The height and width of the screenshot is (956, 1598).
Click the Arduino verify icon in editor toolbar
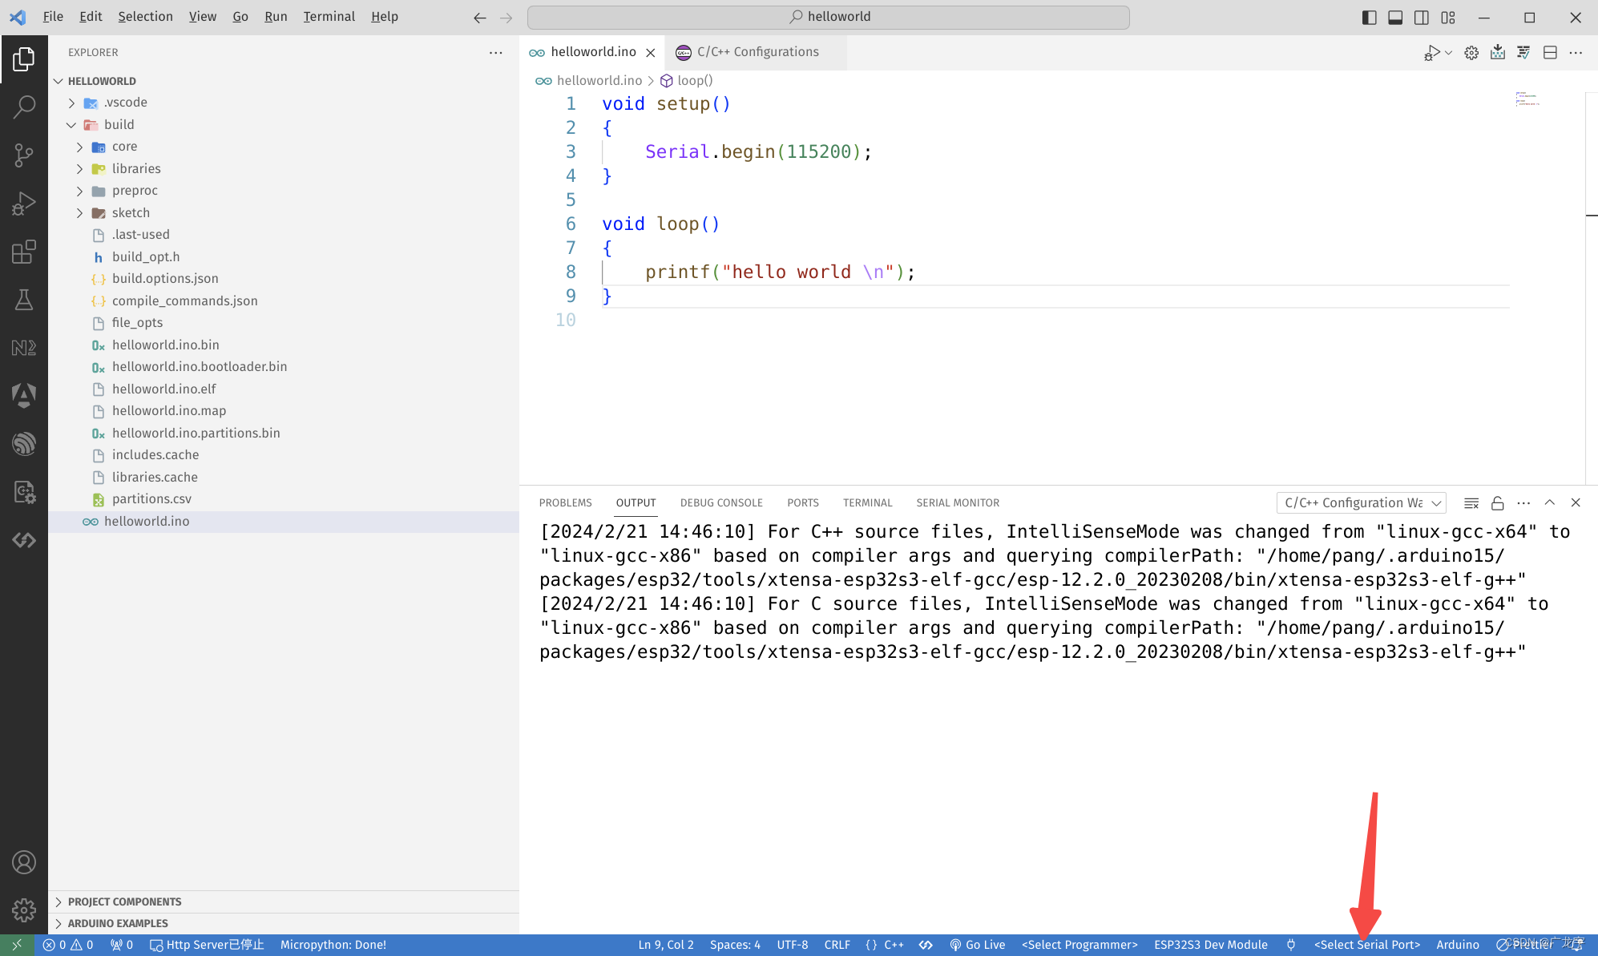click(x=1523, y=52)
